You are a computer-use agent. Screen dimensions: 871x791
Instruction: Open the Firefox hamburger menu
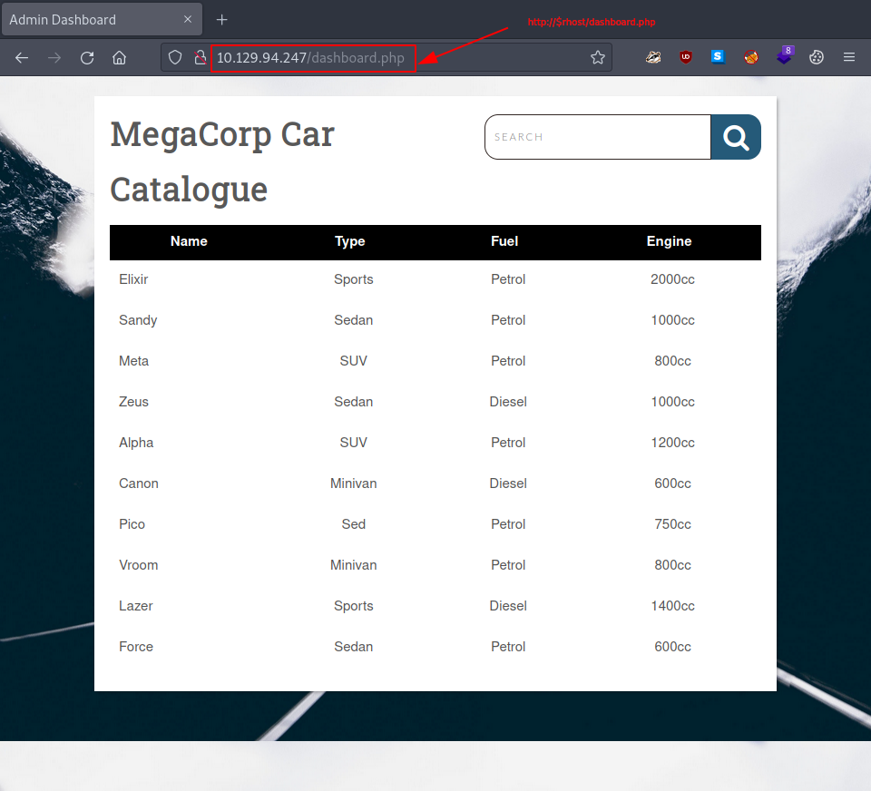(849, 56)
